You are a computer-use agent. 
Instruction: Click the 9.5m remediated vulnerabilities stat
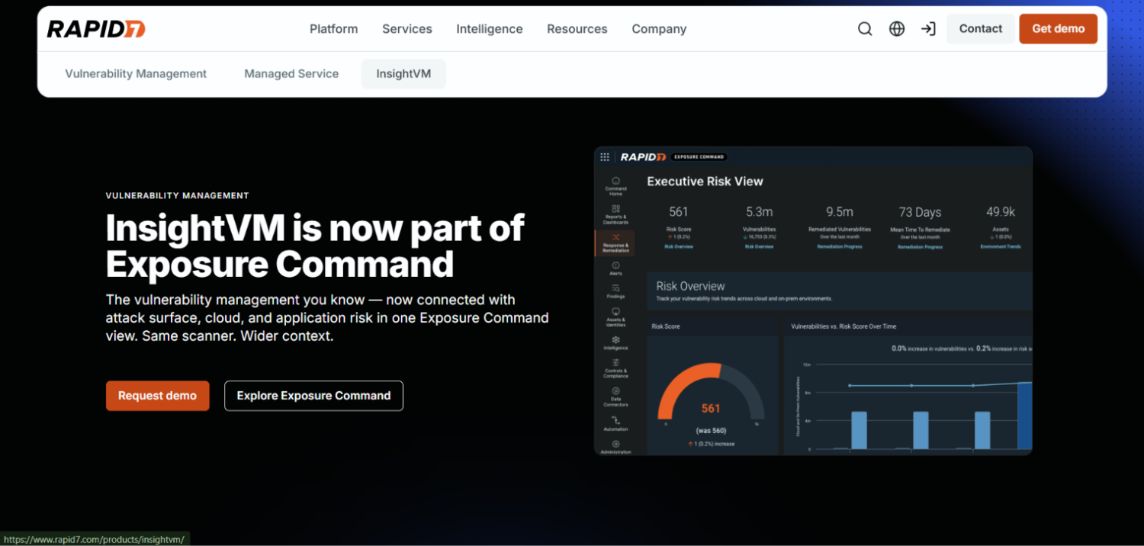coord(840,212)
